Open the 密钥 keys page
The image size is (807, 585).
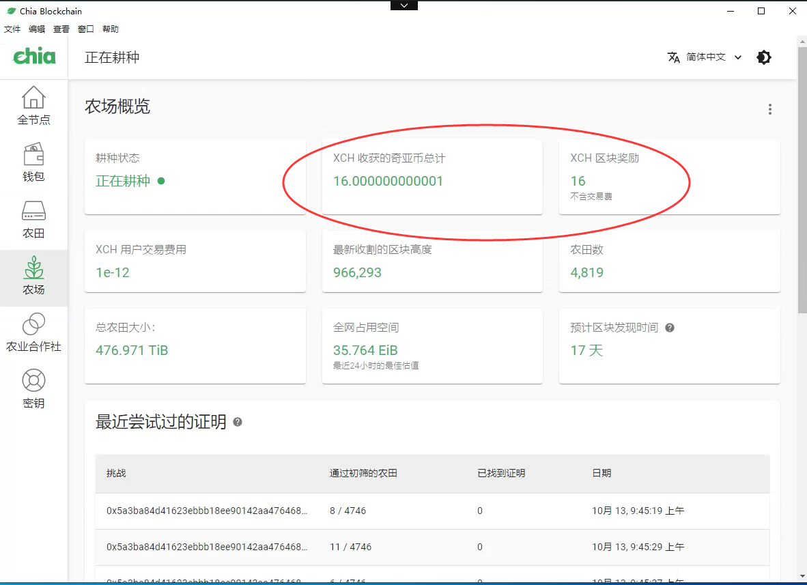(33, 389)
